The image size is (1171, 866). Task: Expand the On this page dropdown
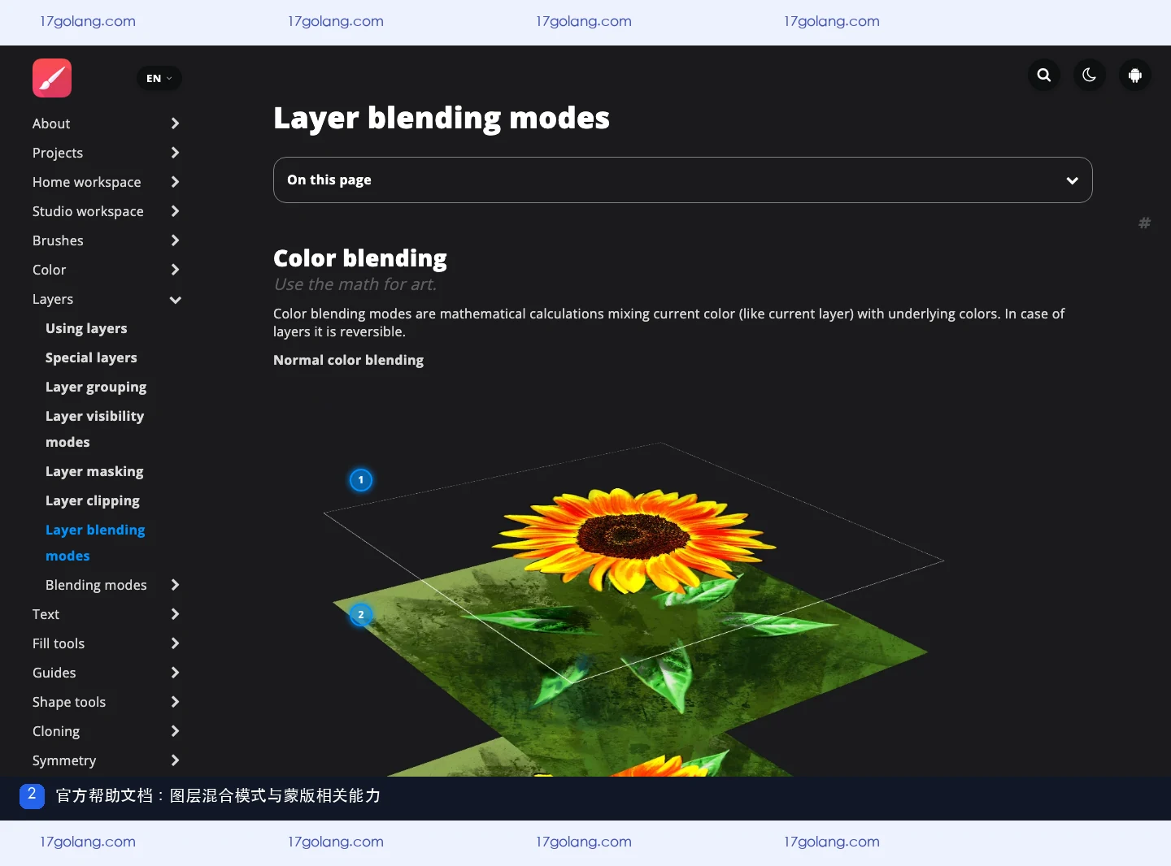click(x=683, y=180)
